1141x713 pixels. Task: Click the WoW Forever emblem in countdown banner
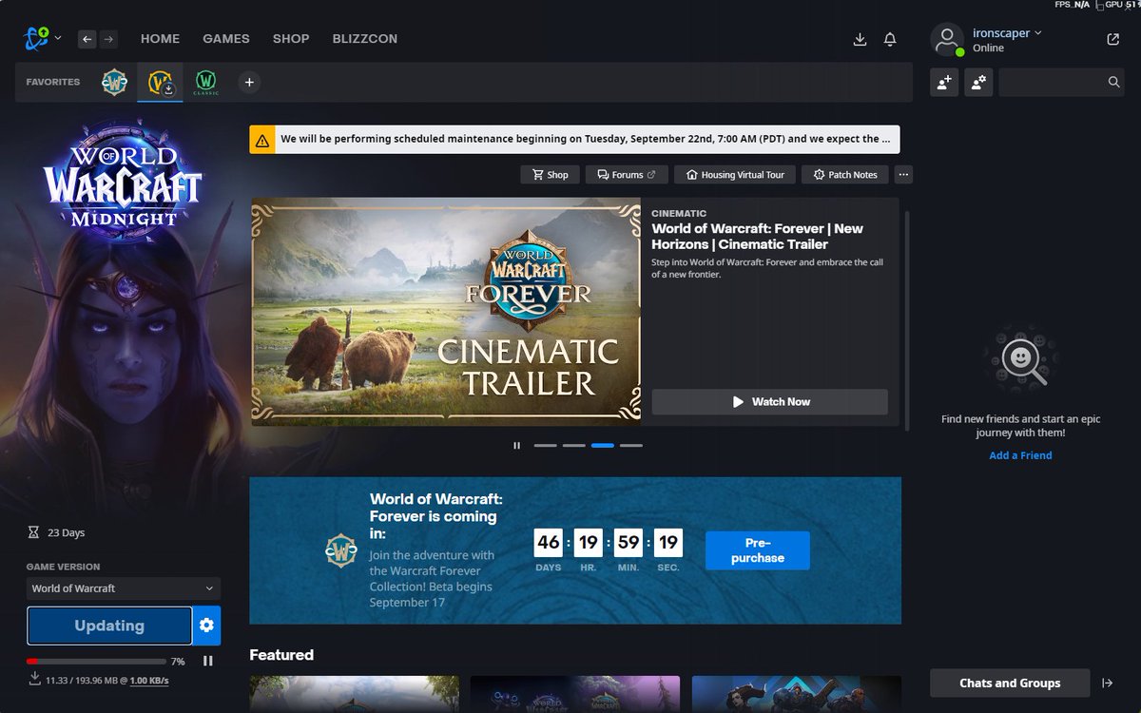click(x=339, y=550)
